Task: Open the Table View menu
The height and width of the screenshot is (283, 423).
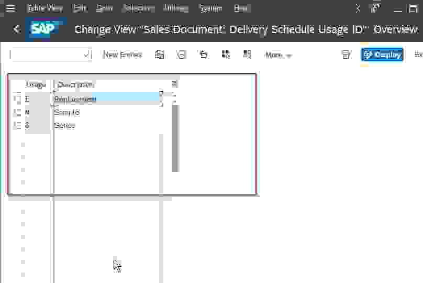Action: 45,8
